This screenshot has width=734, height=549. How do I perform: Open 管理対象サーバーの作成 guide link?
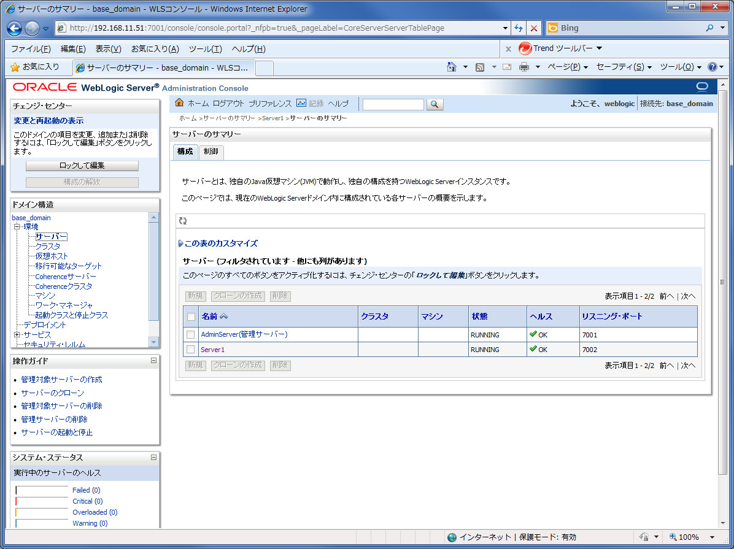pyautogui.click(x=62, y=380)
